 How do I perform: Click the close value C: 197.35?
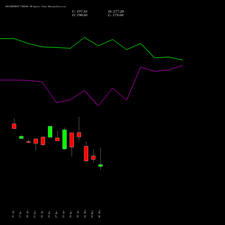pos(80,12)
